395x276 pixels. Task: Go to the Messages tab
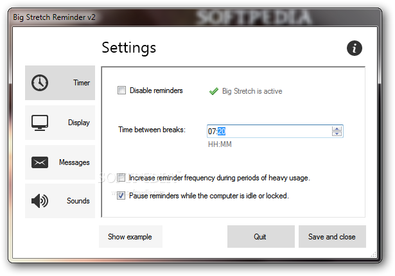pos(60,162)
